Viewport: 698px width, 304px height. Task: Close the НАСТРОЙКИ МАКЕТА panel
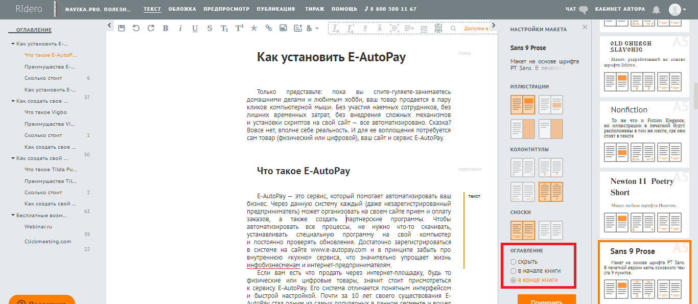[x=585, y=29]
